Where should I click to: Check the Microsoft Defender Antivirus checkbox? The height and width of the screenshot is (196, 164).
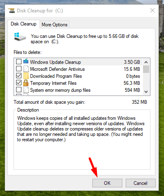click(x=19, y=69)
